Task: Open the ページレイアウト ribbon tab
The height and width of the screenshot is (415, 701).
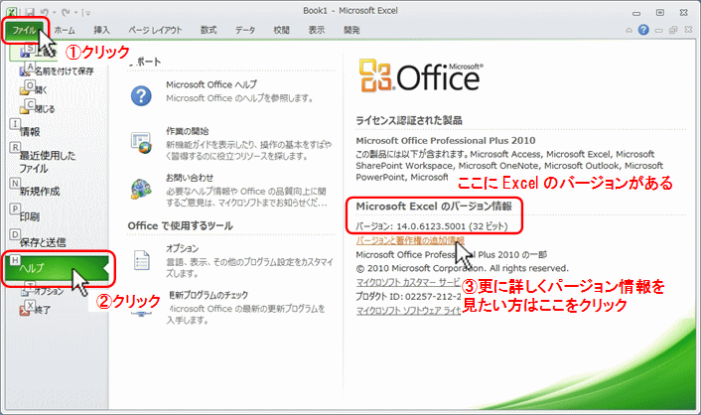Action: click(x=155, y=31)
